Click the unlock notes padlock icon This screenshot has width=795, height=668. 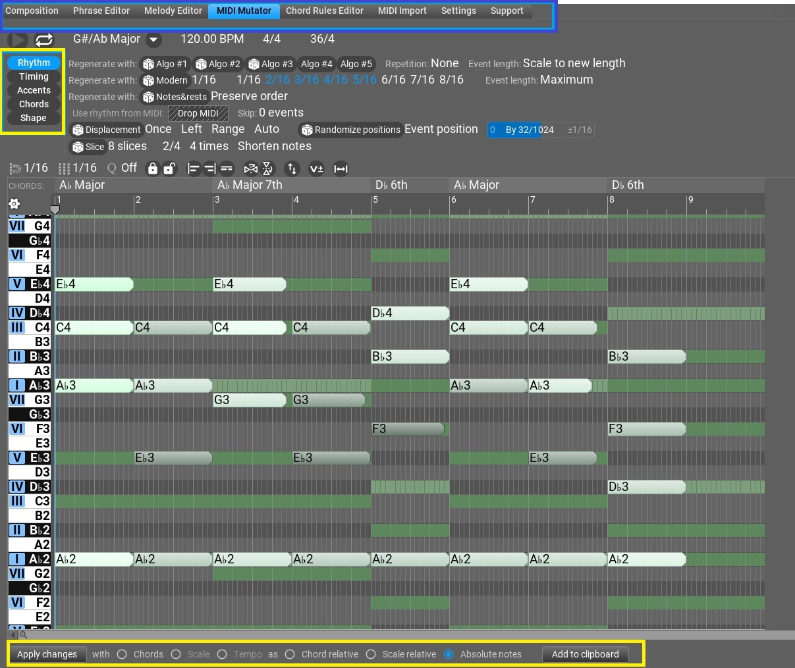(169, 168)
